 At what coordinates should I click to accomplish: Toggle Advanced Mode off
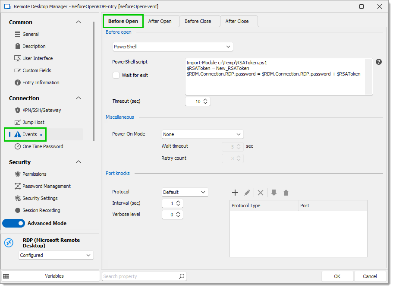13,223
